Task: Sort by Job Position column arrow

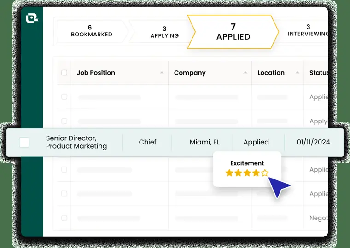Action: pyautogui.click(x=162, y=73)
